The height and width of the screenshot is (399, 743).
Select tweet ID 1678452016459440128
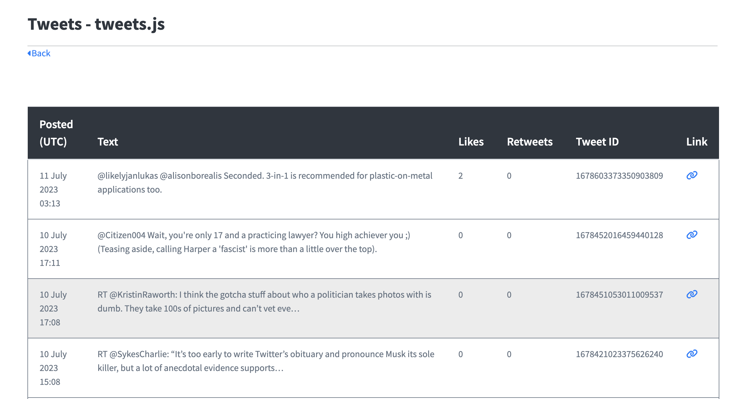619,235
